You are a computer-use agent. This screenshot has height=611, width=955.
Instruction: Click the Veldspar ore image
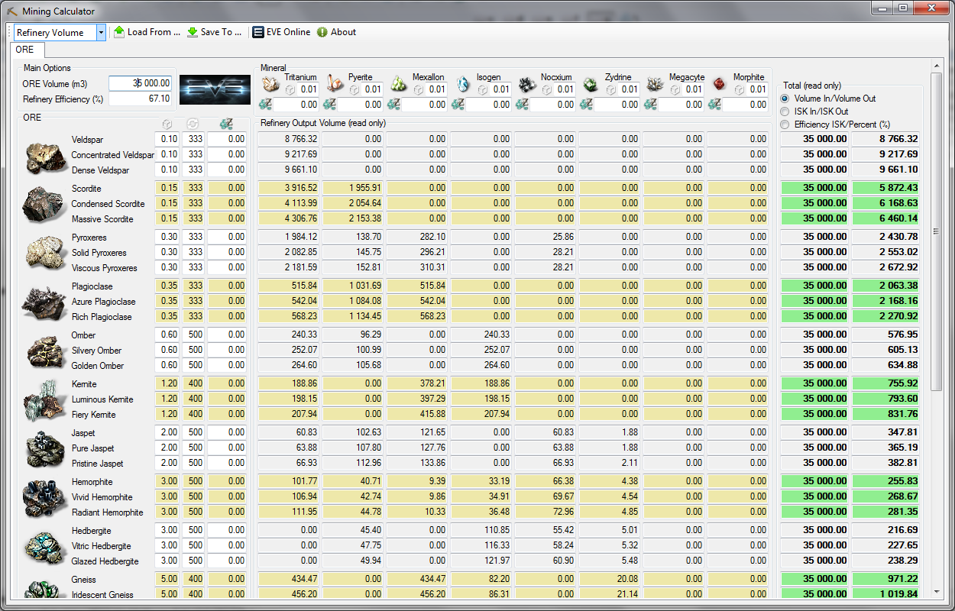(45, 155)
